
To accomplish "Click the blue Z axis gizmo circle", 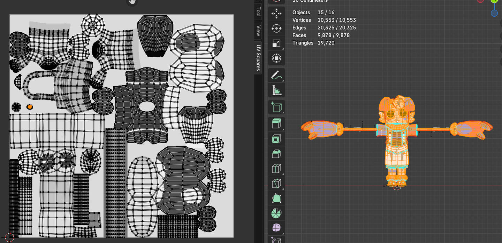I will point(494,13).
